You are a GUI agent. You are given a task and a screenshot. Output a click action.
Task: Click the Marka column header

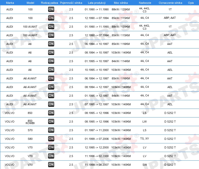[x=10, y=3]
